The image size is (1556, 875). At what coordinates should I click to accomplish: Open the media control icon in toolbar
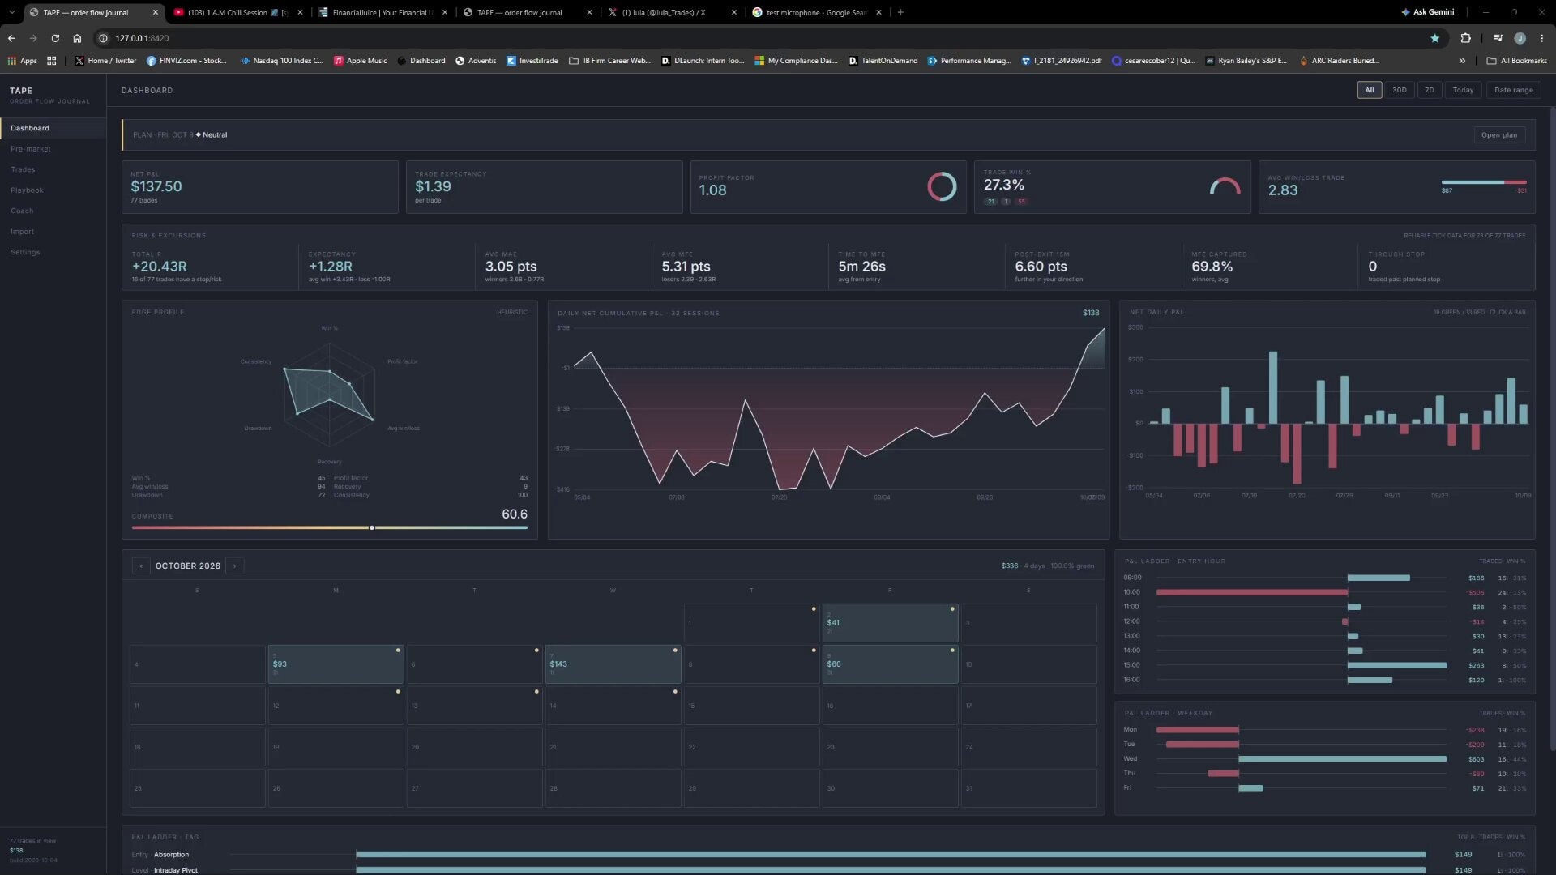click(x=1498, y=38)
